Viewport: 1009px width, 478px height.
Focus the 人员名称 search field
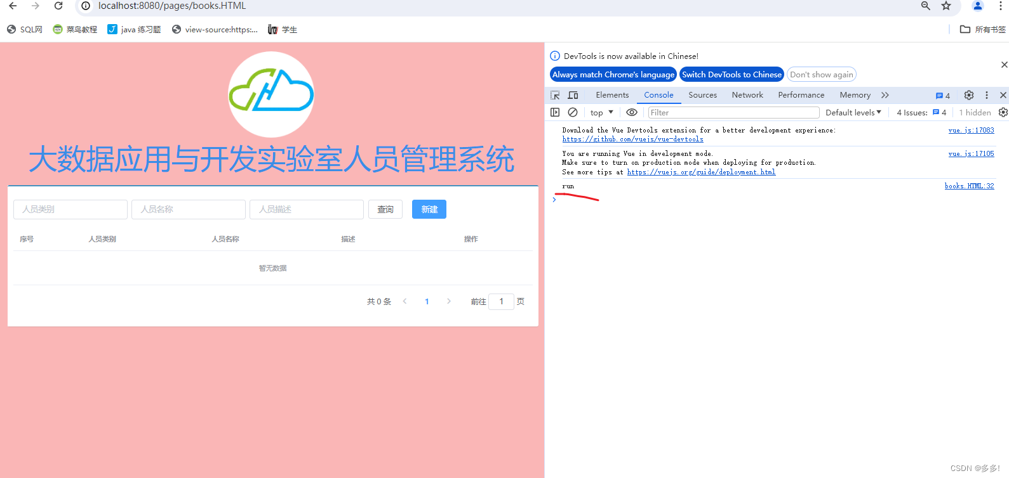[189, 209]
